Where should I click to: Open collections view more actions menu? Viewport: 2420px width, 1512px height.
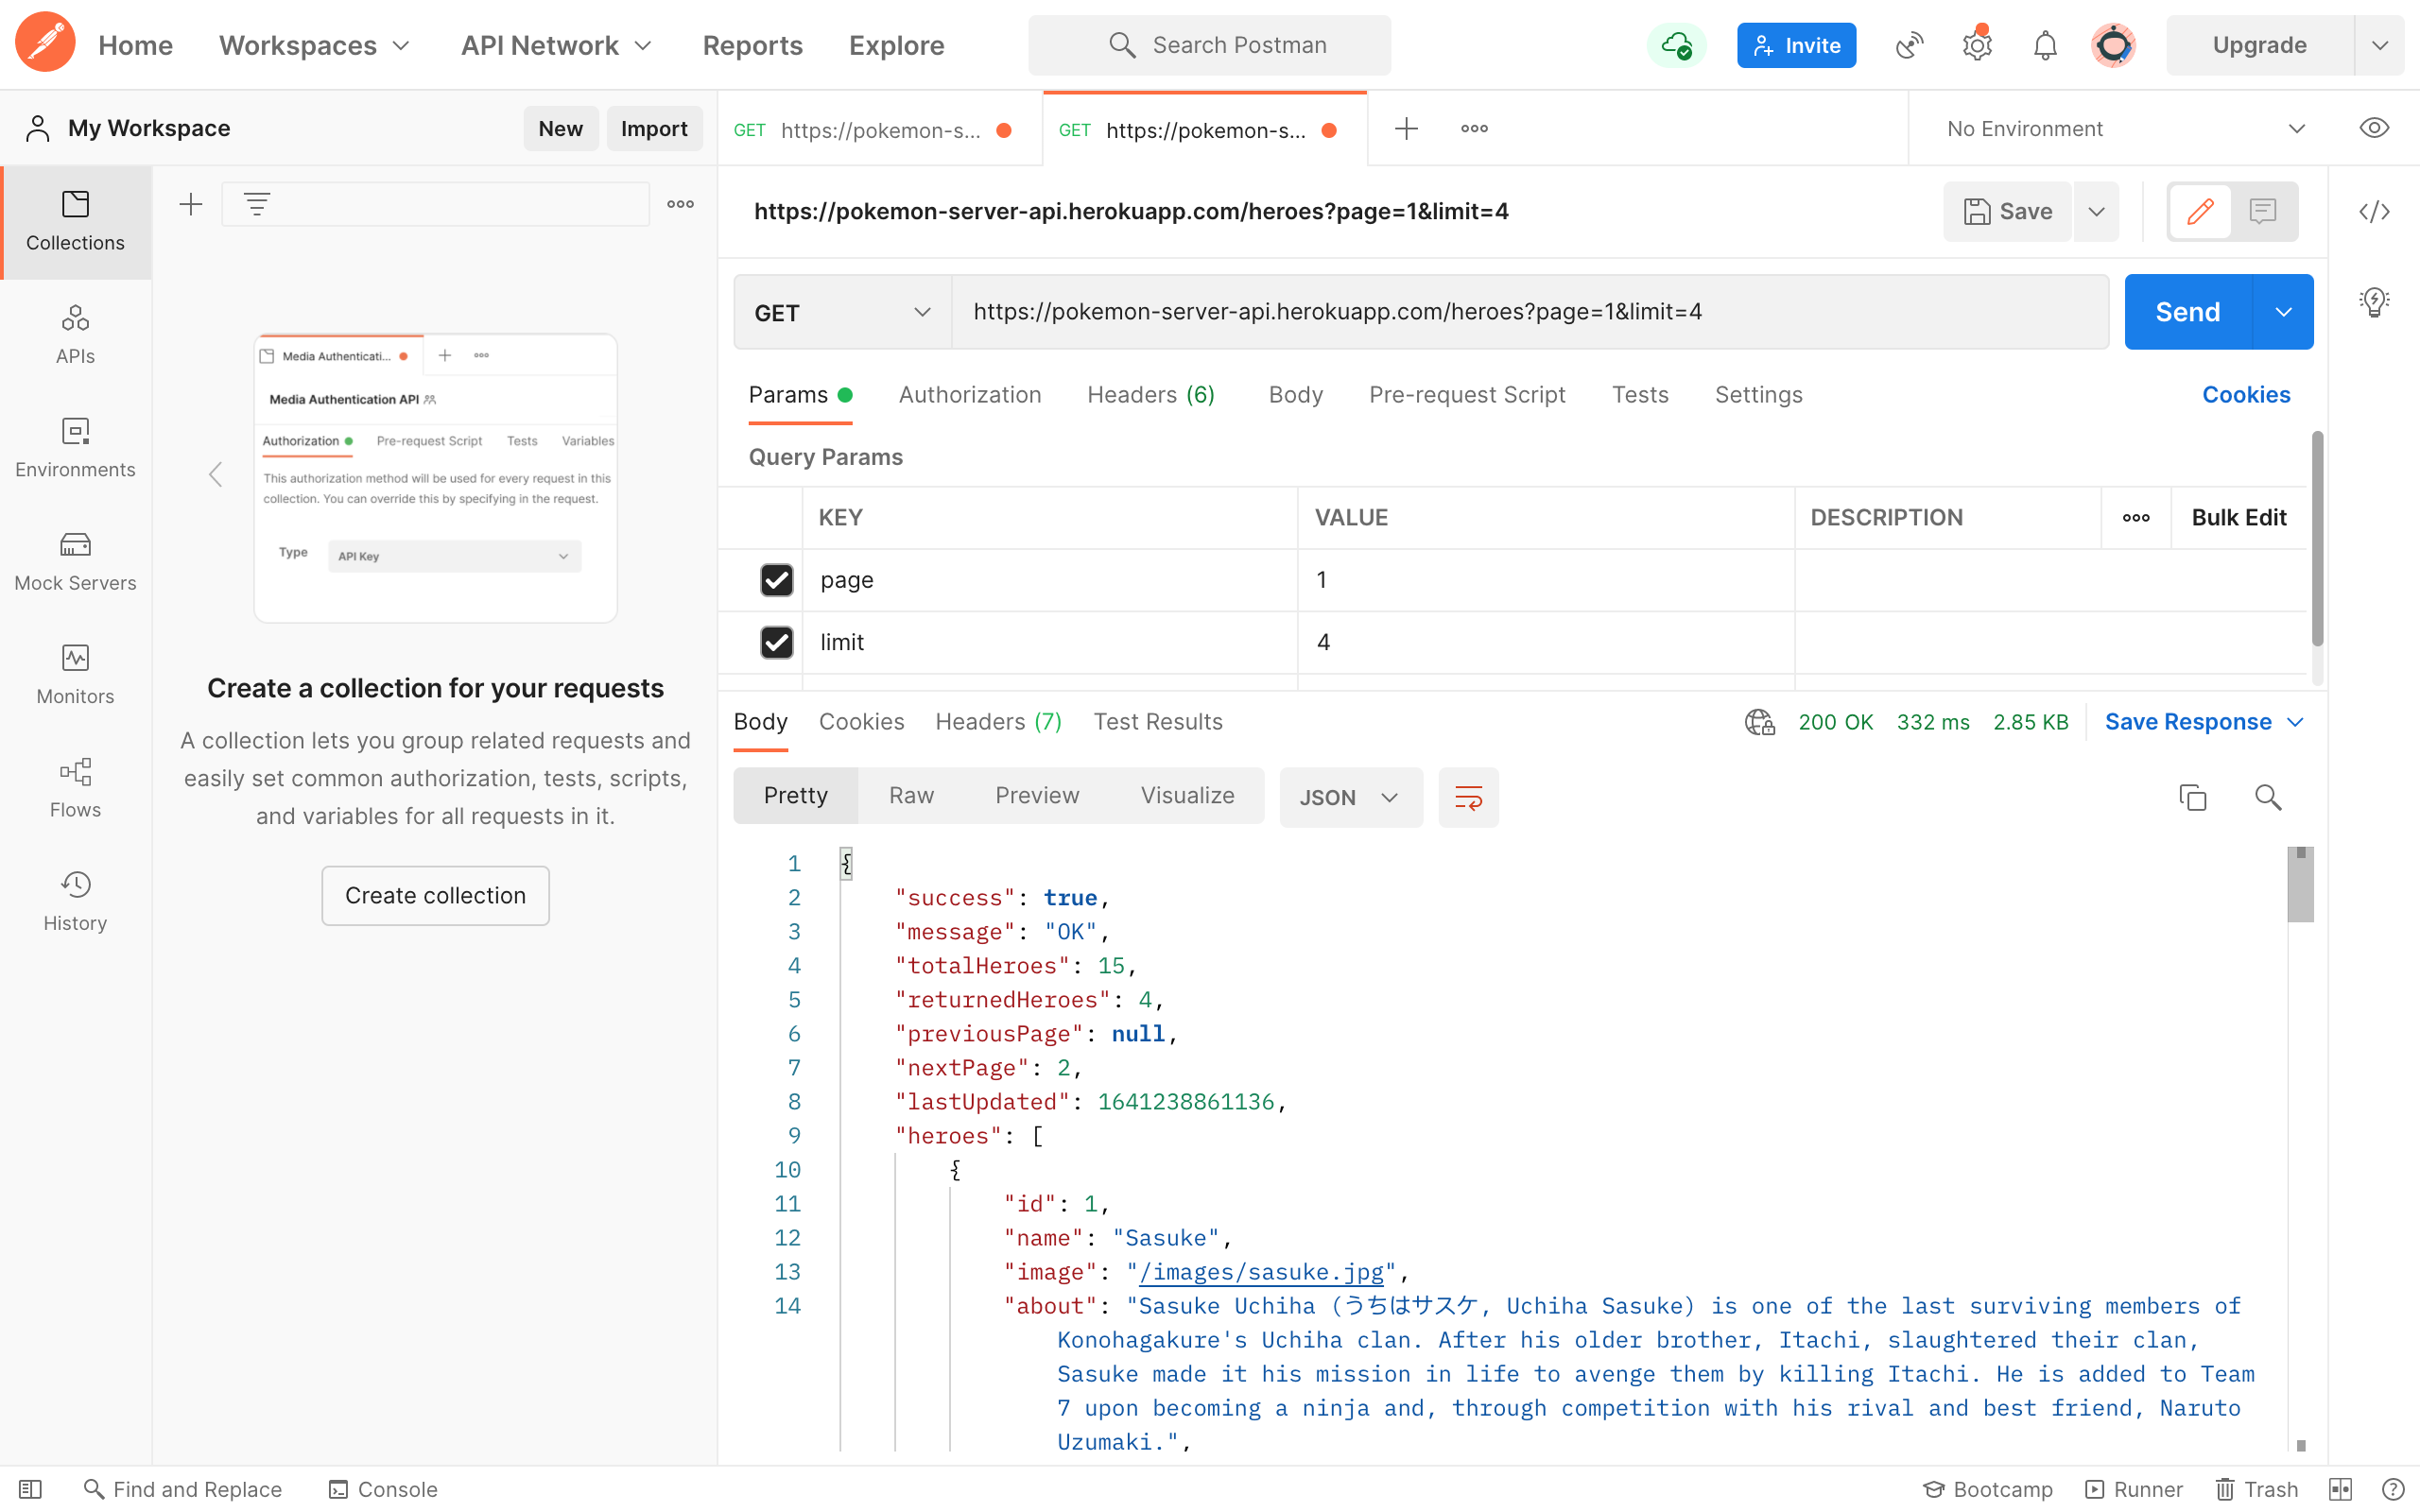(680, 204)
